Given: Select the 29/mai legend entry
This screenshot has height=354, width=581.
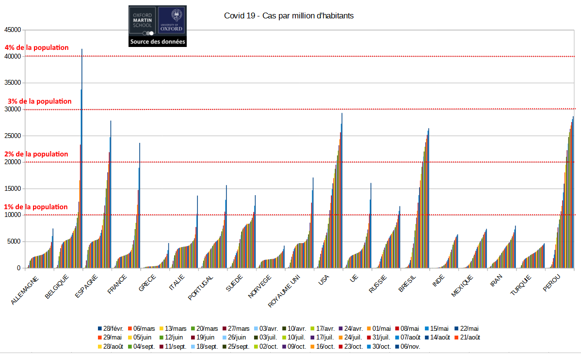Looking at the screenshot, I should (x=112, y=338).
